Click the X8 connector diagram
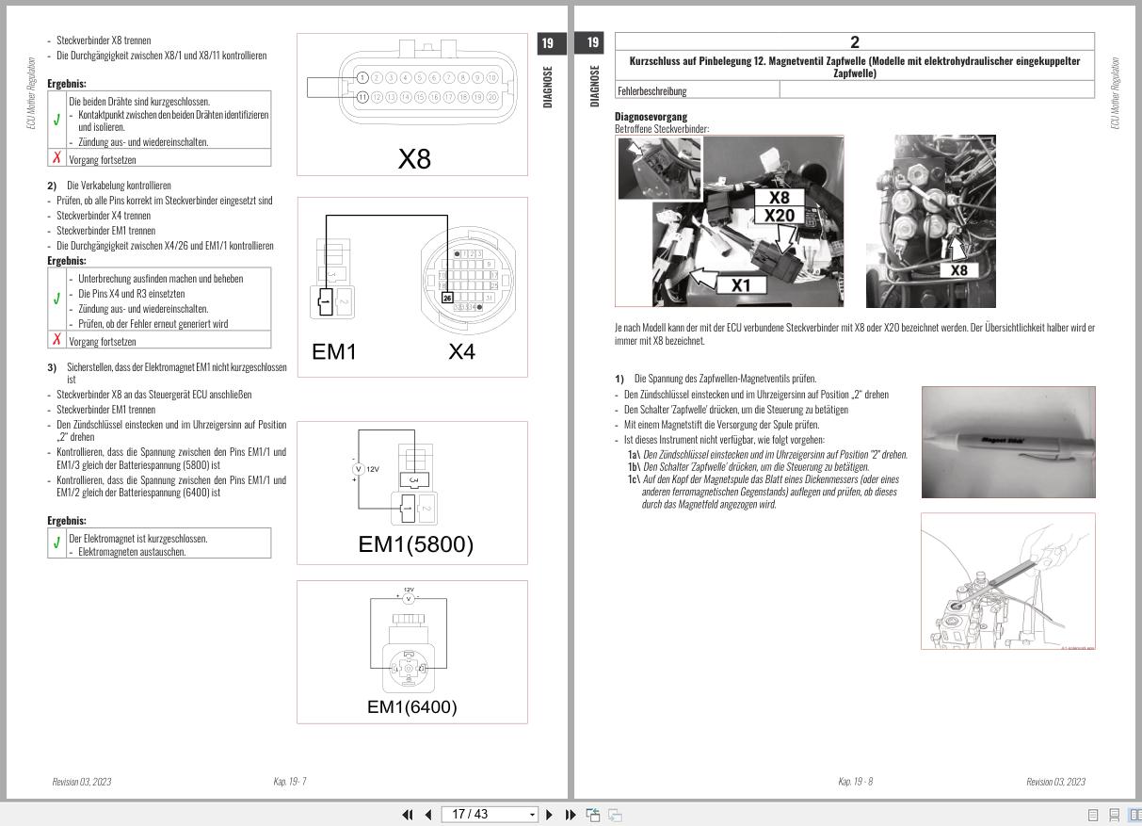 (x=412, y=105)
